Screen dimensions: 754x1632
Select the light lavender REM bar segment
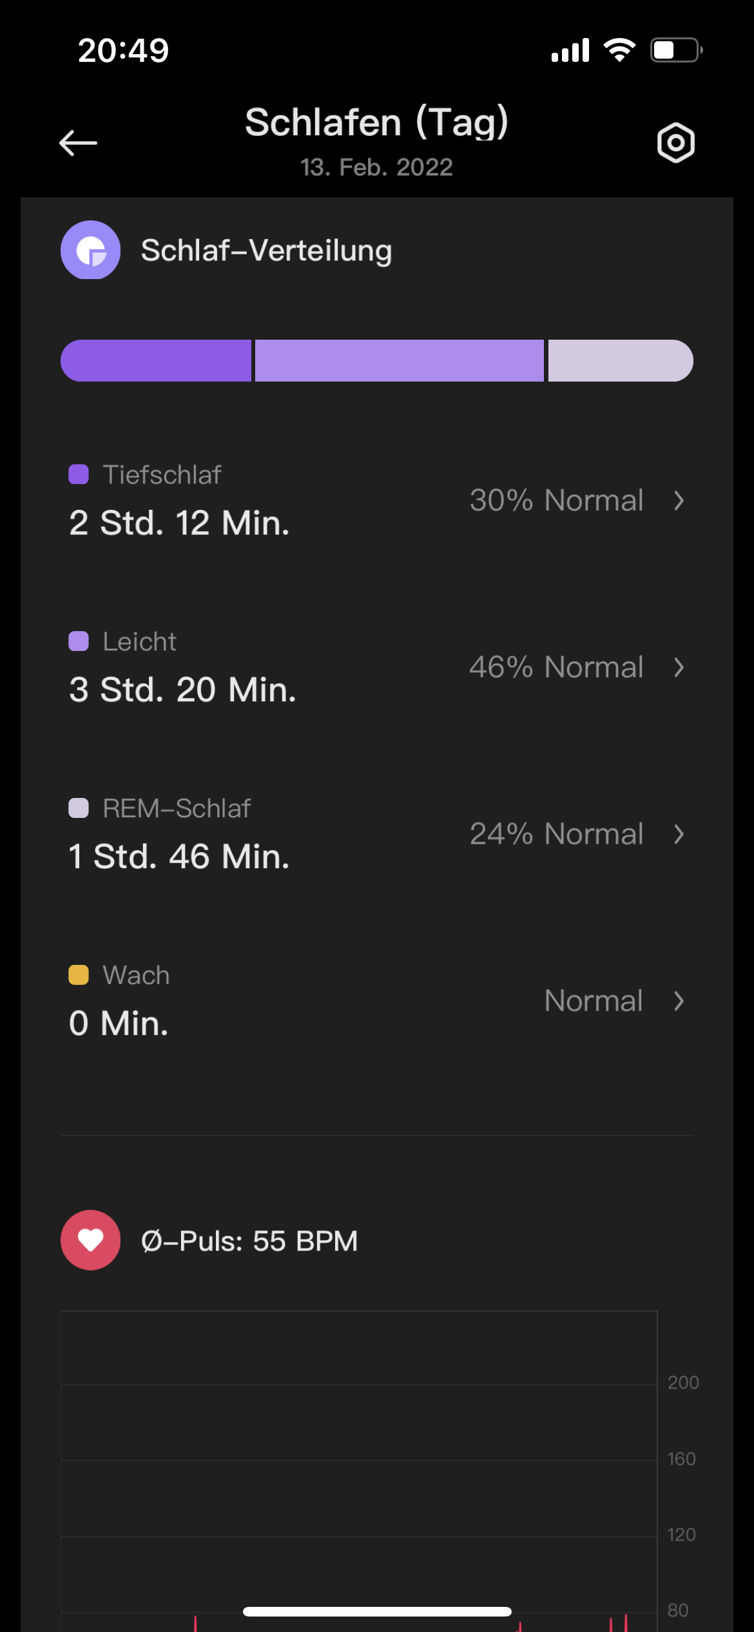tap(620, 360)
